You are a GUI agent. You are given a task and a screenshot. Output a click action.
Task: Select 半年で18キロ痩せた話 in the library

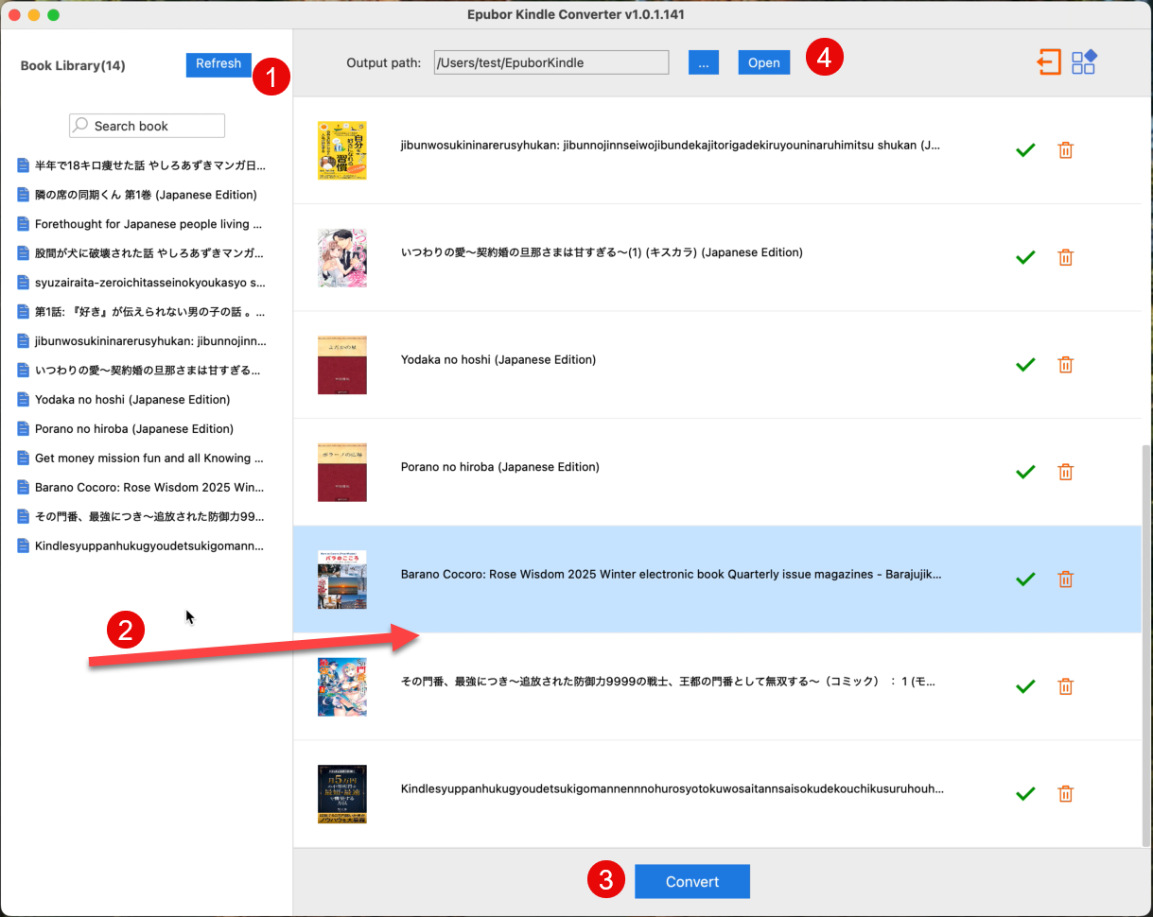(x=150, y=165)
